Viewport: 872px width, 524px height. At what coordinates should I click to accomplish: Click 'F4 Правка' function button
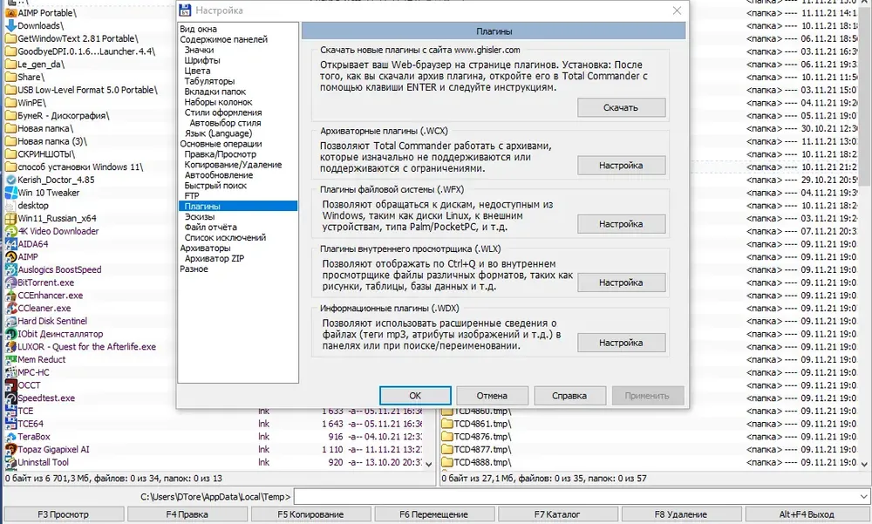point(187,514)
